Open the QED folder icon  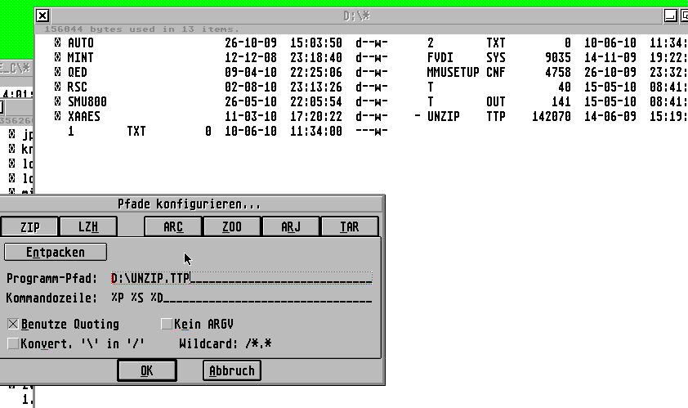pyautogui.click(x=58, y=72)
